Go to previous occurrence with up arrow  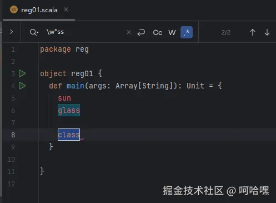pos(253,32)
